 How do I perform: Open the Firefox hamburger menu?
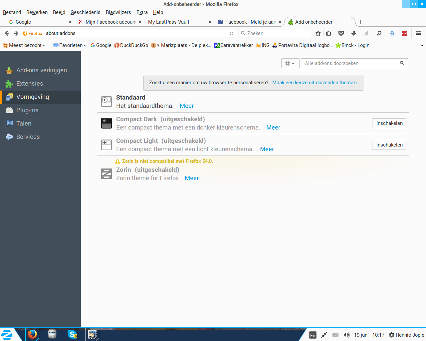point(419,33)
